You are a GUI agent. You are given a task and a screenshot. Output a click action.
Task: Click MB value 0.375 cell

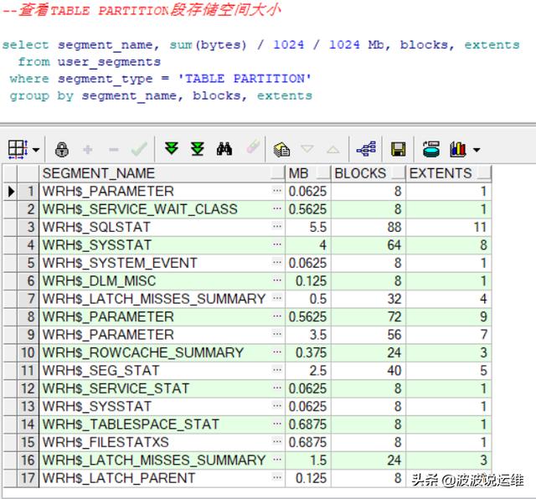point(308,352)
